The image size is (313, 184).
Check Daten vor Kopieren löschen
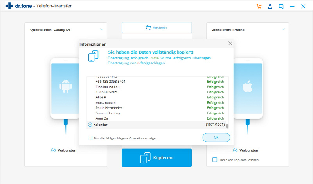point(214,160)
